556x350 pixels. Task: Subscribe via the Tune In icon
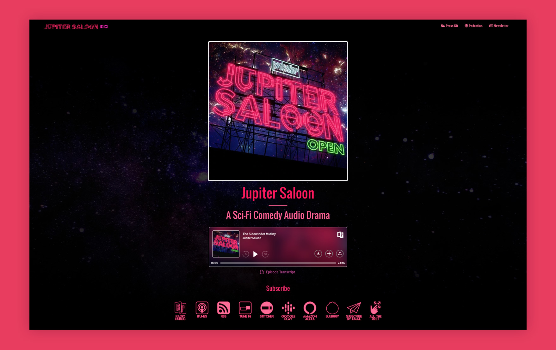[x=245, y=310]
